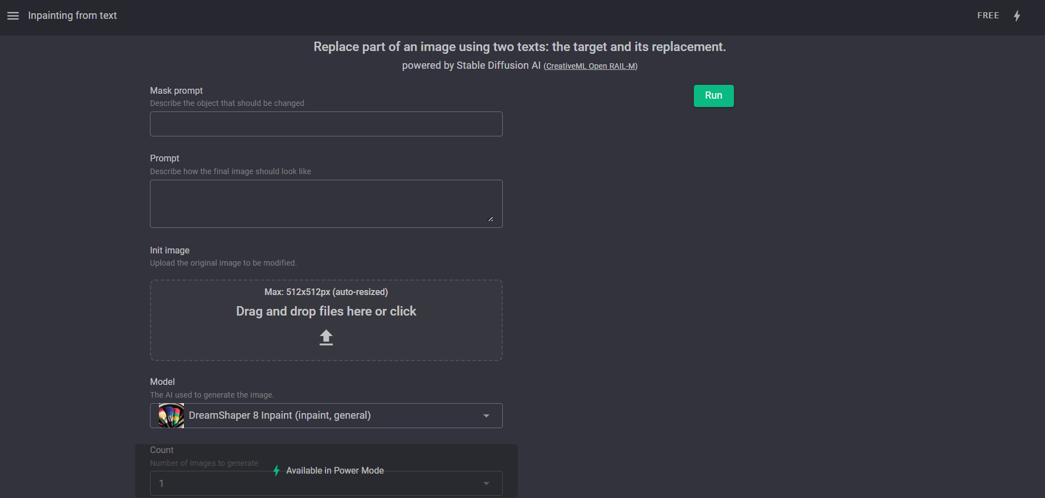
Task: Click the "Init image" section label
Action: click(x=169, y=251)
